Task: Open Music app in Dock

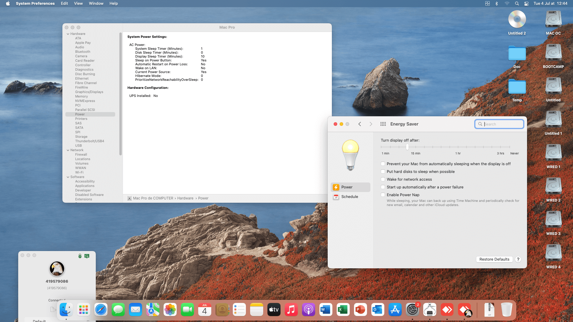Action: tap(291, 310)
